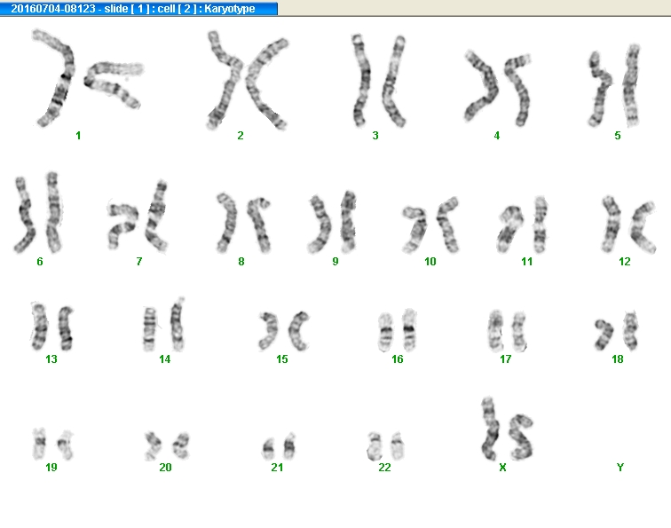The image size is (671, 528).
Task: Select the right X chromosome image
Action: 520,437
